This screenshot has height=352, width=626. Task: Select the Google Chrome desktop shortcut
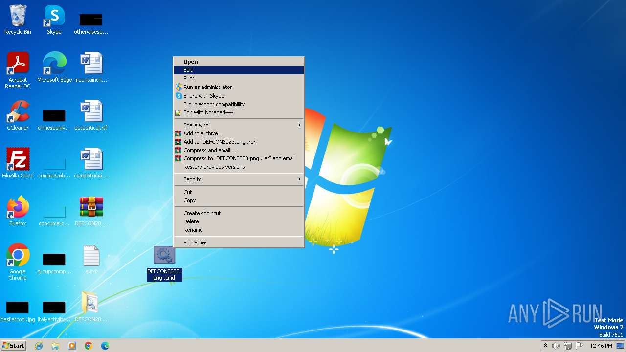[x=18, y=262]
